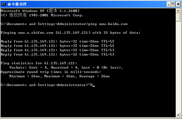Click the scroll up arrow

[x=178, y=11]
